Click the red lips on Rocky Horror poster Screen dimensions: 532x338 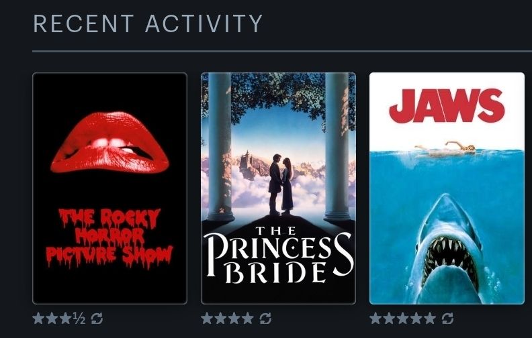[x=109, y=142]
